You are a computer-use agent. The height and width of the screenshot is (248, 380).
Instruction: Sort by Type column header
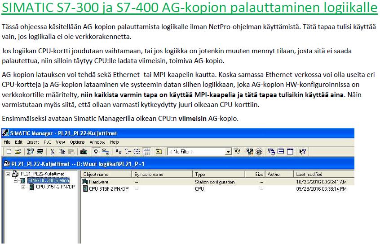pyautogui.click(x=219, y=174)
